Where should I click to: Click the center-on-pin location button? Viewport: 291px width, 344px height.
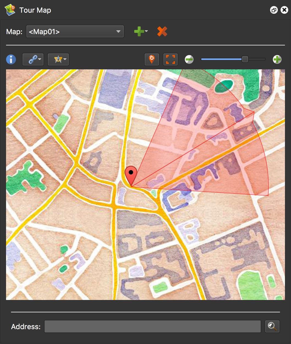tap(152, 59)
